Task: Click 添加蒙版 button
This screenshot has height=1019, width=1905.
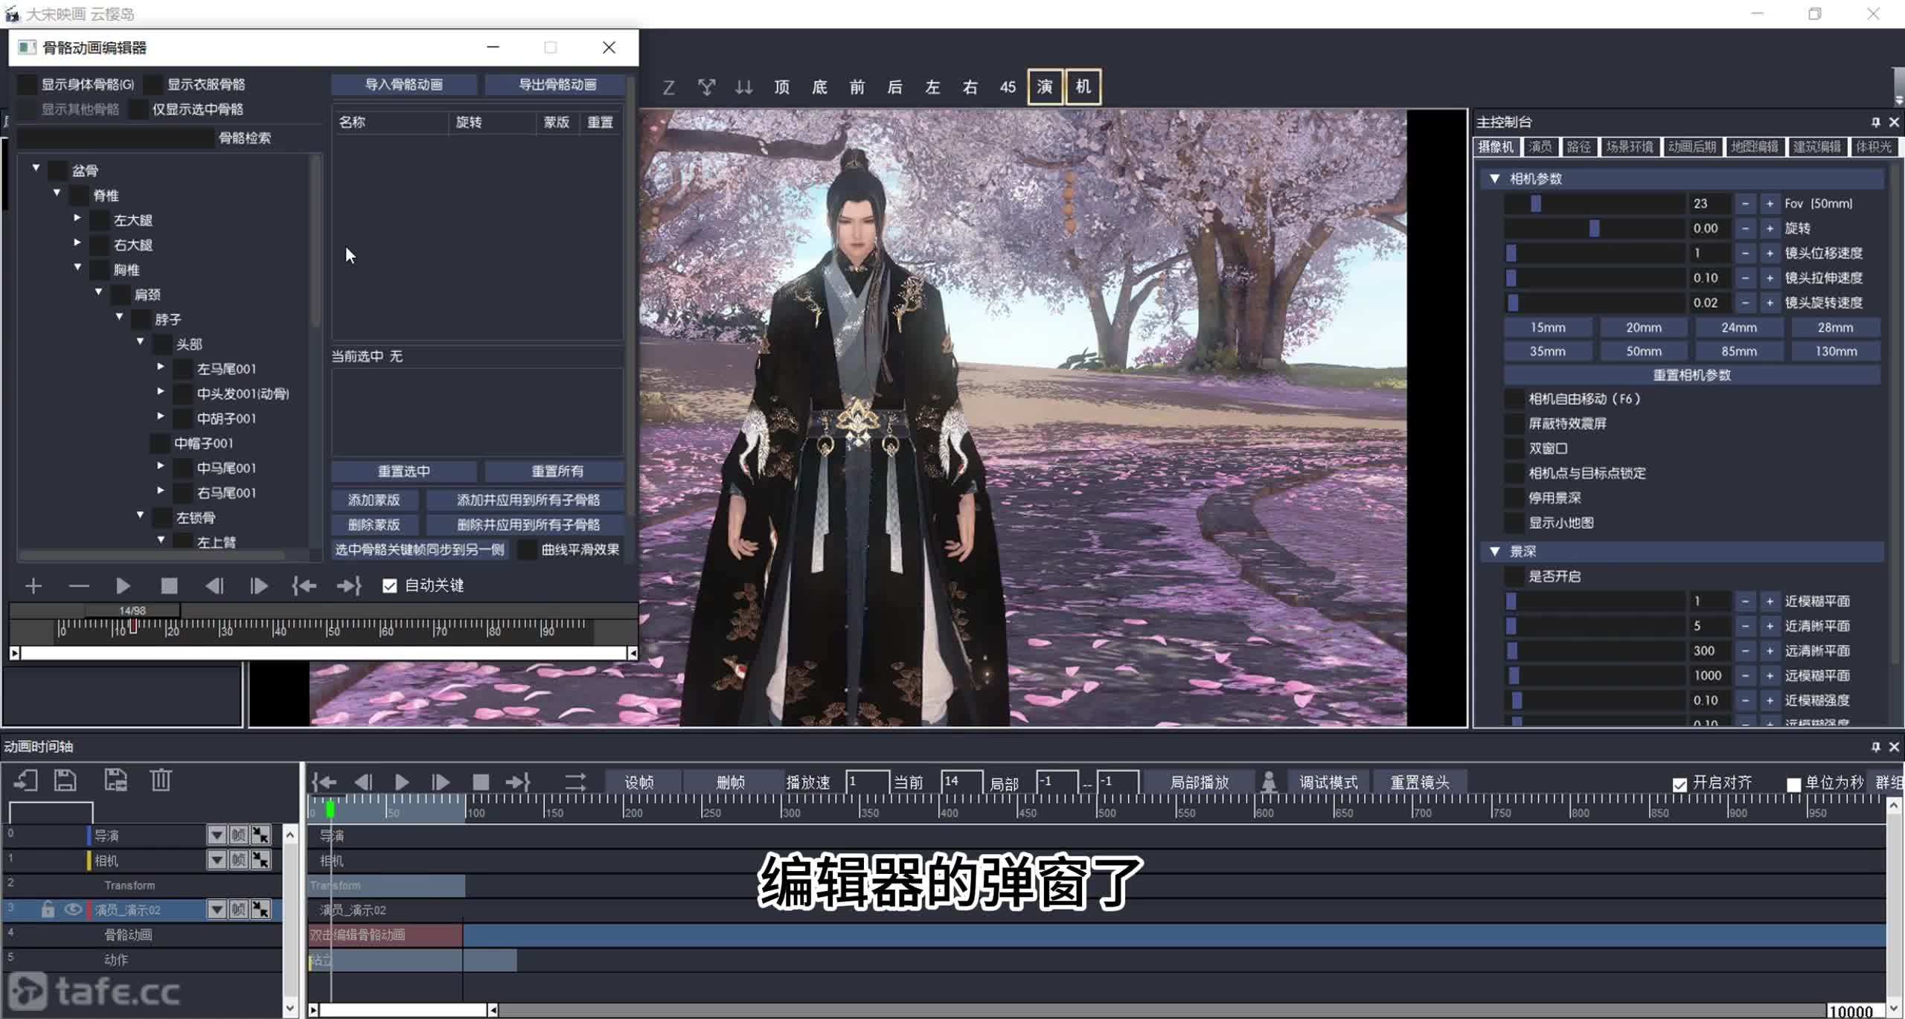Action: pos(374,500)
